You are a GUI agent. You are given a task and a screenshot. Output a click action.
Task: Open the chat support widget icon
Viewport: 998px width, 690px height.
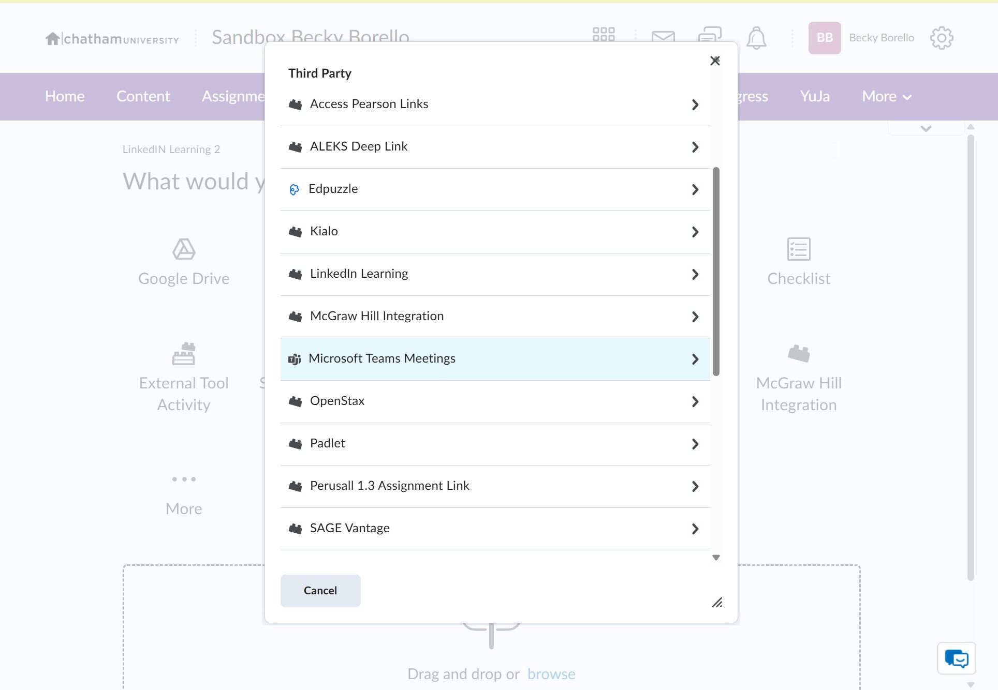click(x=956, y=658)
